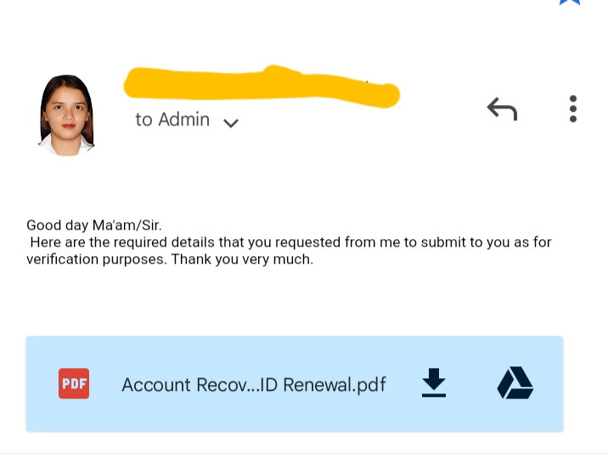Expand recipient details chevron beside to Admin
This screenshot has width=608, height=458.
(231, 123)
